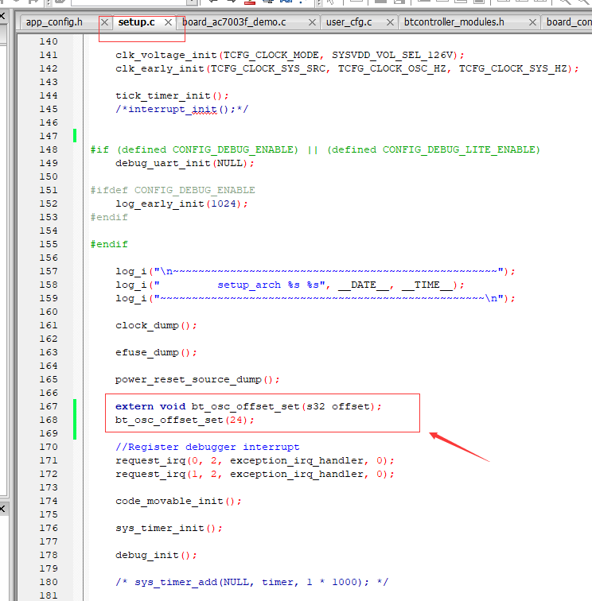The width and height of the screenshot is (592, 601).
Task: Select the setup.c editor tab
Action: click(136, 22)
